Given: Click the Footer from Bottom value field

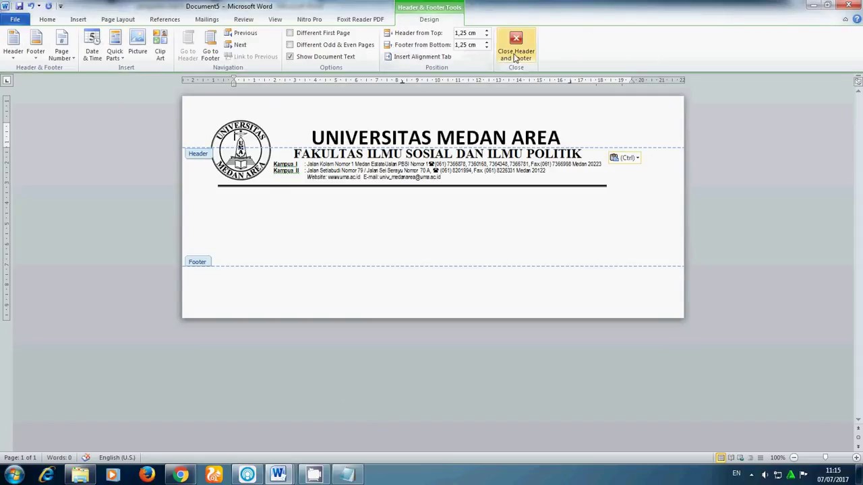Looking at the screenshot, I should tap(467, 44).
